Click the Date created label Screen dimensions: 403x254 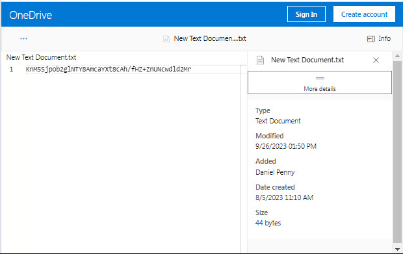coord(275,187)
